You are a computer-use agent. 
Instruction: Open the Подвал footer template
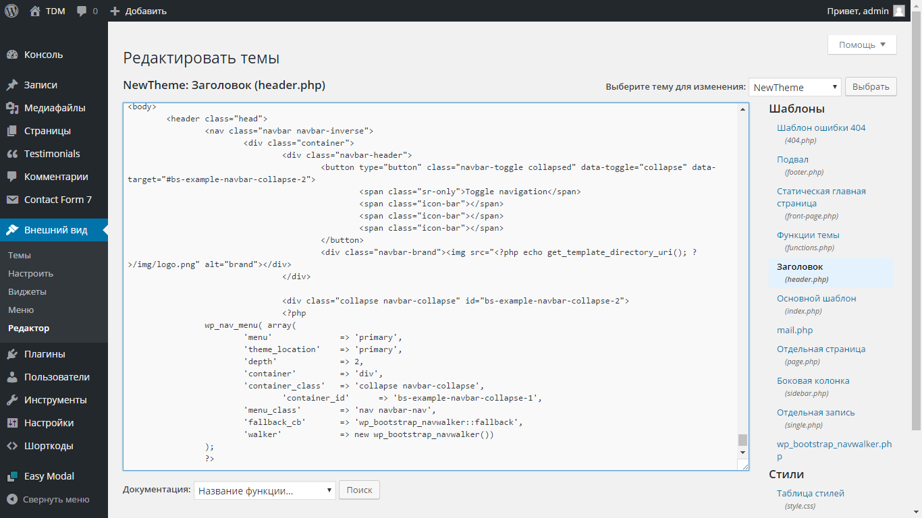tap(792, 159)
